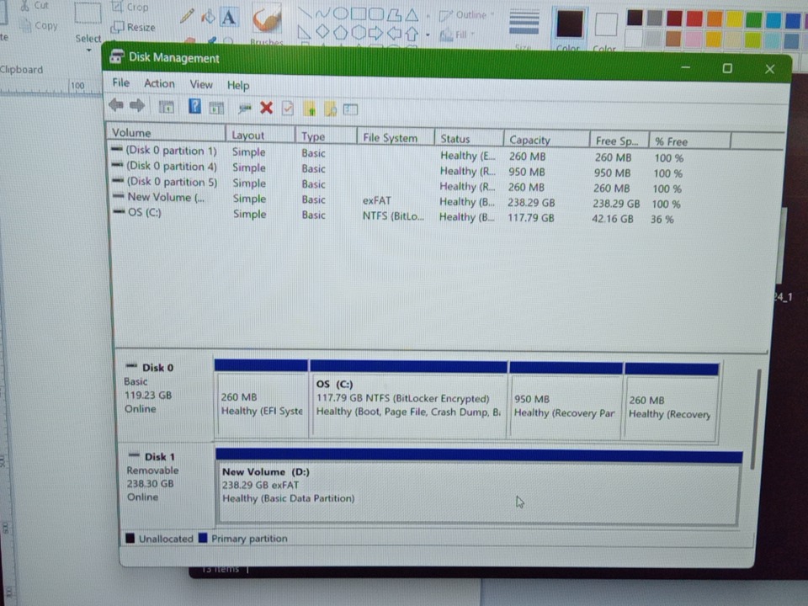This screenshot has height=606, width=808.
Task: Choose the Right arrow shape in Paint
Action: tap(375, 34)
